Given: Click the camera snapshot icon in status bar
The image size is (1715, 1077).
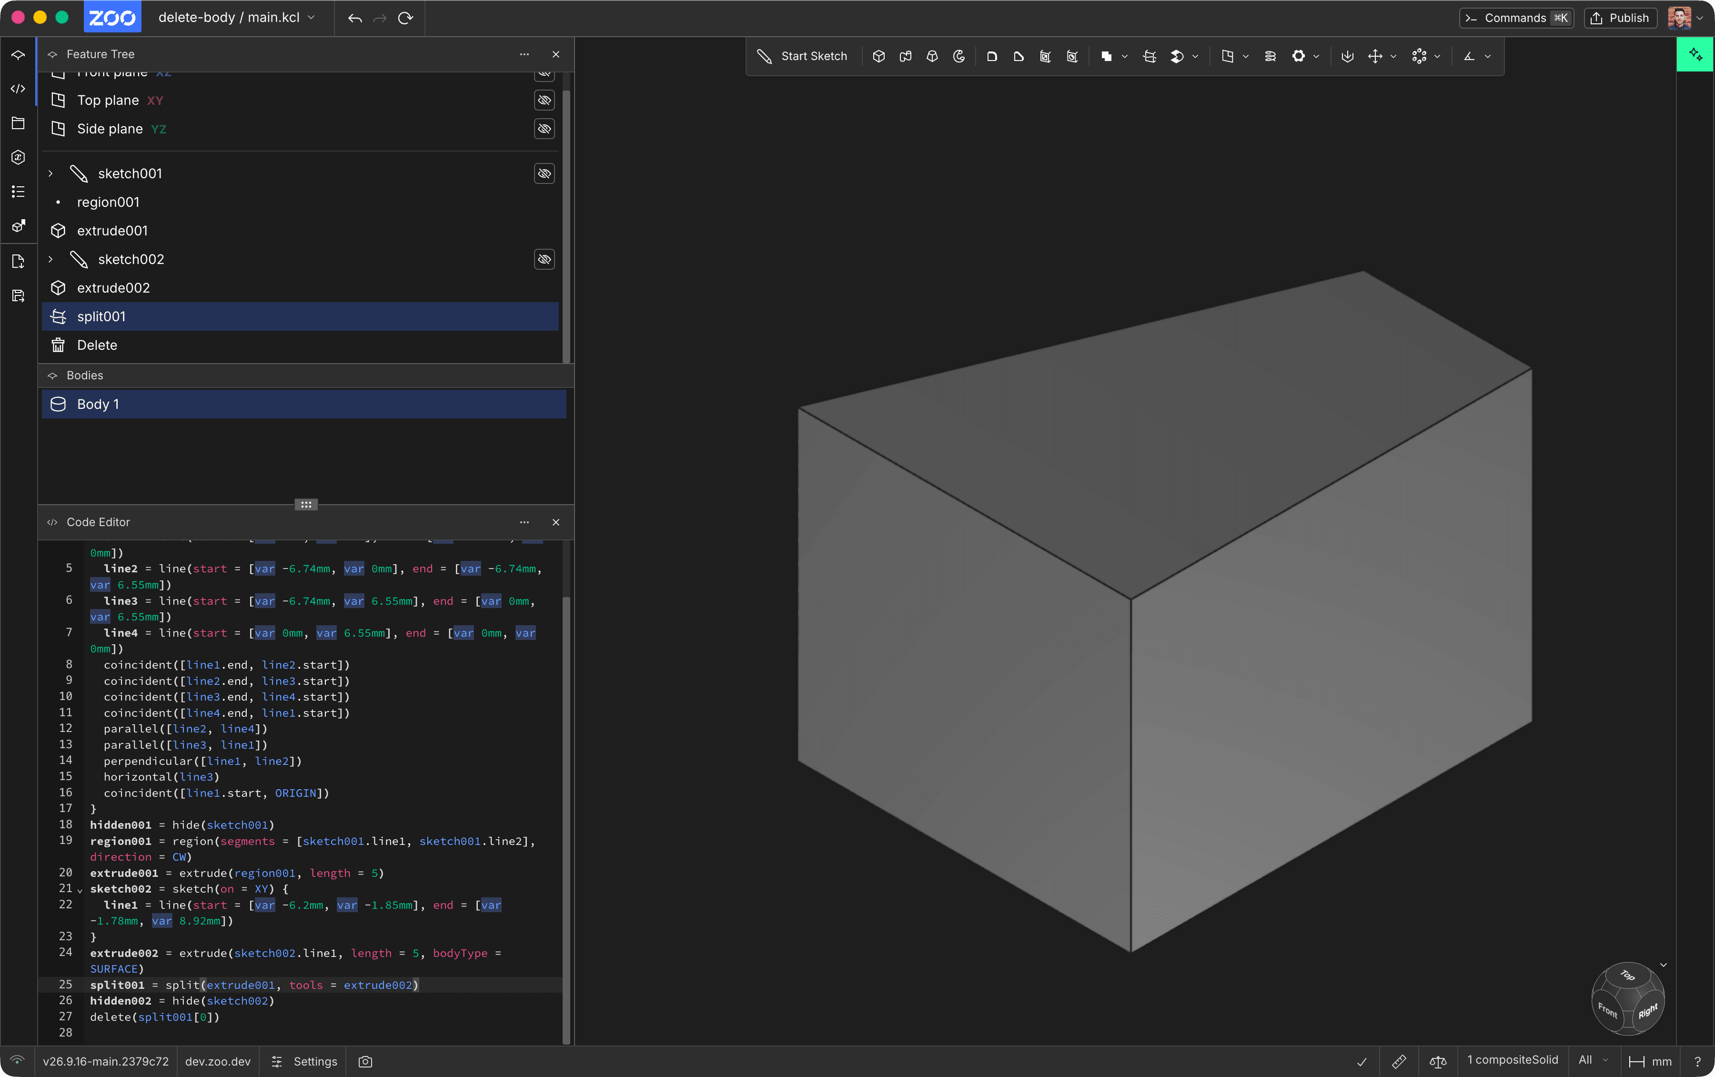Looking at the screenshot, I should click(x=365, y=1061).
